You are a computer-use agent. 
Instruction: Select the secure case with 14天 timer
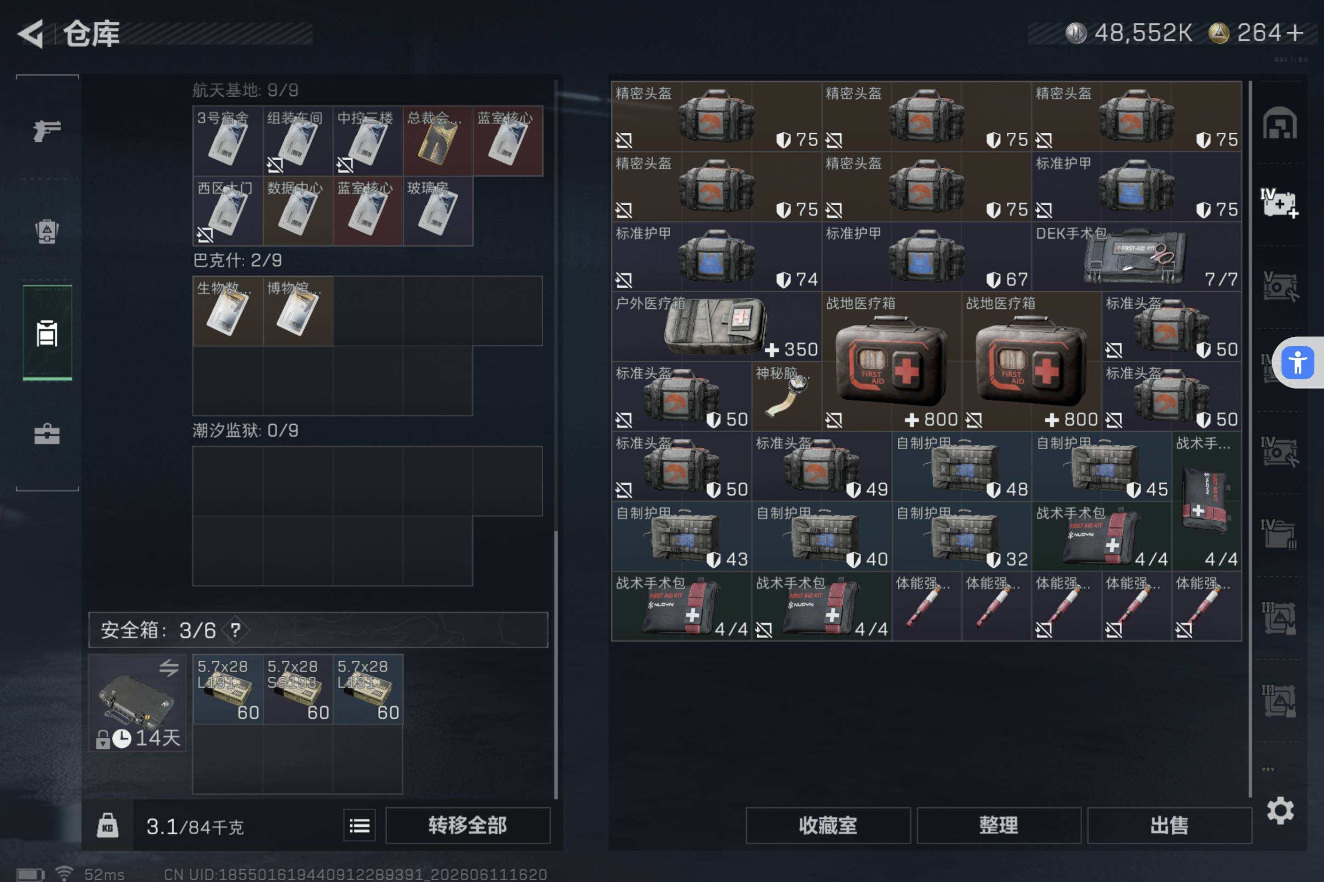point(137,702)
